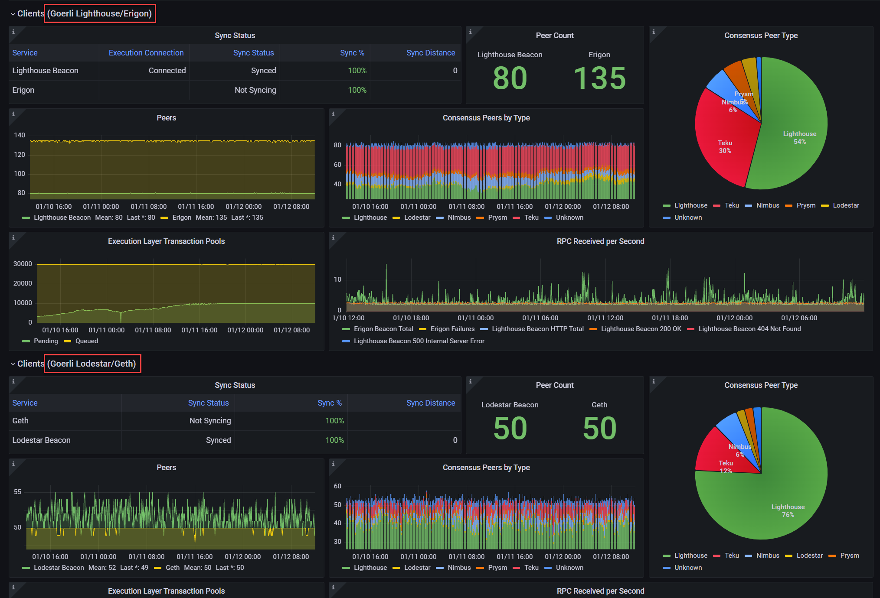Toggle Lighthouse series in top Consensus Peers by Type legend
The image size is (880, 598).
pyautogui.click(x=370, y=218)
